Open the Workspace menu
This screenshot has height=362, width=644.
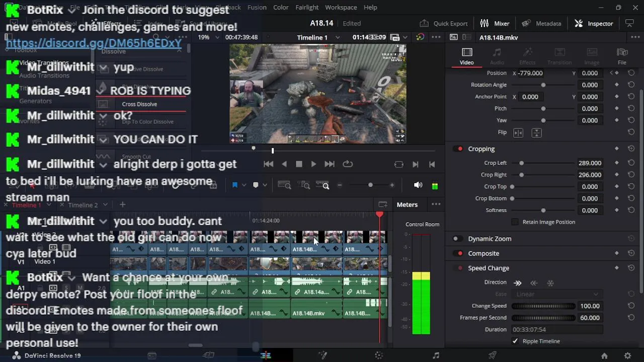pyautogui.click(x=341, y=8)
